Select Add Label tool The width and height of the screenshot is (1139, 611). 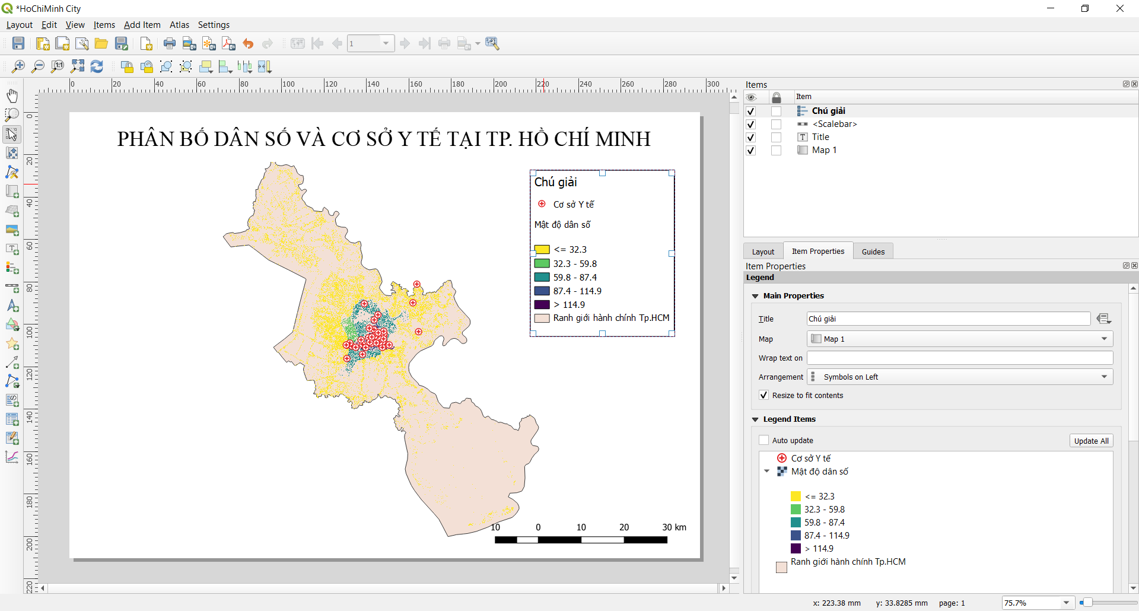(x=12, y=249)
